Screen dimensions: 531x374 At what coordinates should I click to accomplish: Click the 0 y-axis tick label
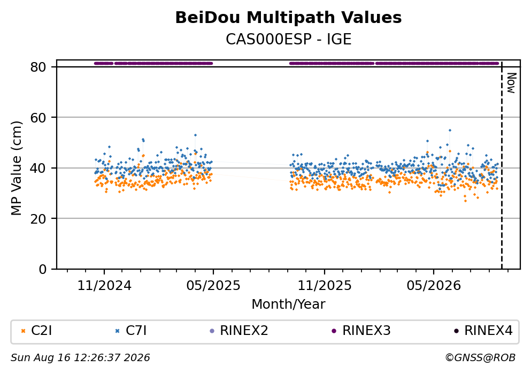43,269
